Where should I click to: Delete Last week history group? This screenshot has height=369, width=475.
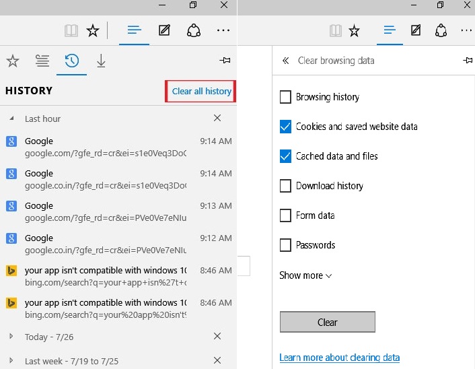point(217,360)
